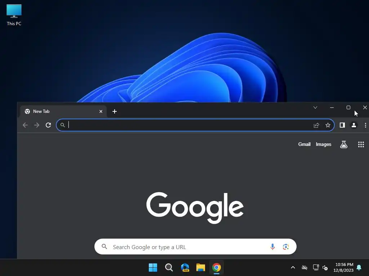Screen dimensions: 369x276
Task: Open notifications with the bell icon
Action: tap(359, 267)
